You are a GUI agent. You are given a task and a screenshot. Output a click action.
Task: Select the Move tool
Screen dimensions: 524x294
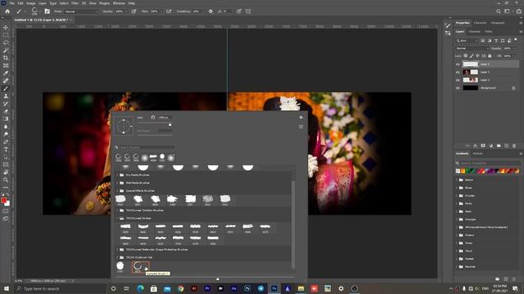(6, 27)
